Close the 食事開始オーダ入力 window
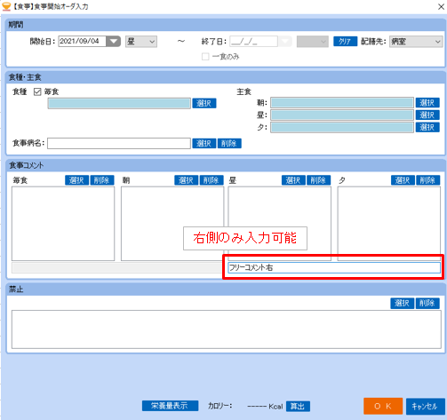Image resolution: width=447 pixels, height=420 pixels. point(441,6)
